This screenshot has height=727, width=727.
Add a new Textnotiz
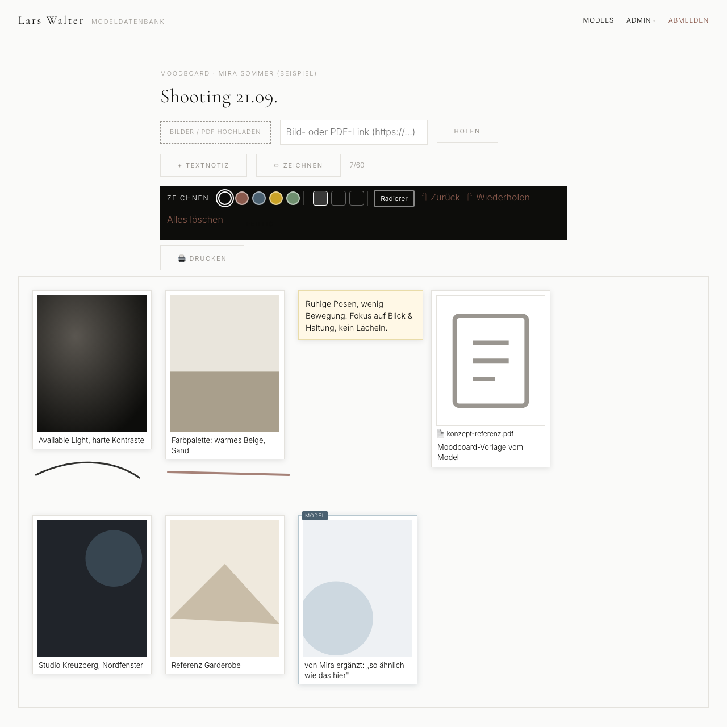(x=203, y=165)
